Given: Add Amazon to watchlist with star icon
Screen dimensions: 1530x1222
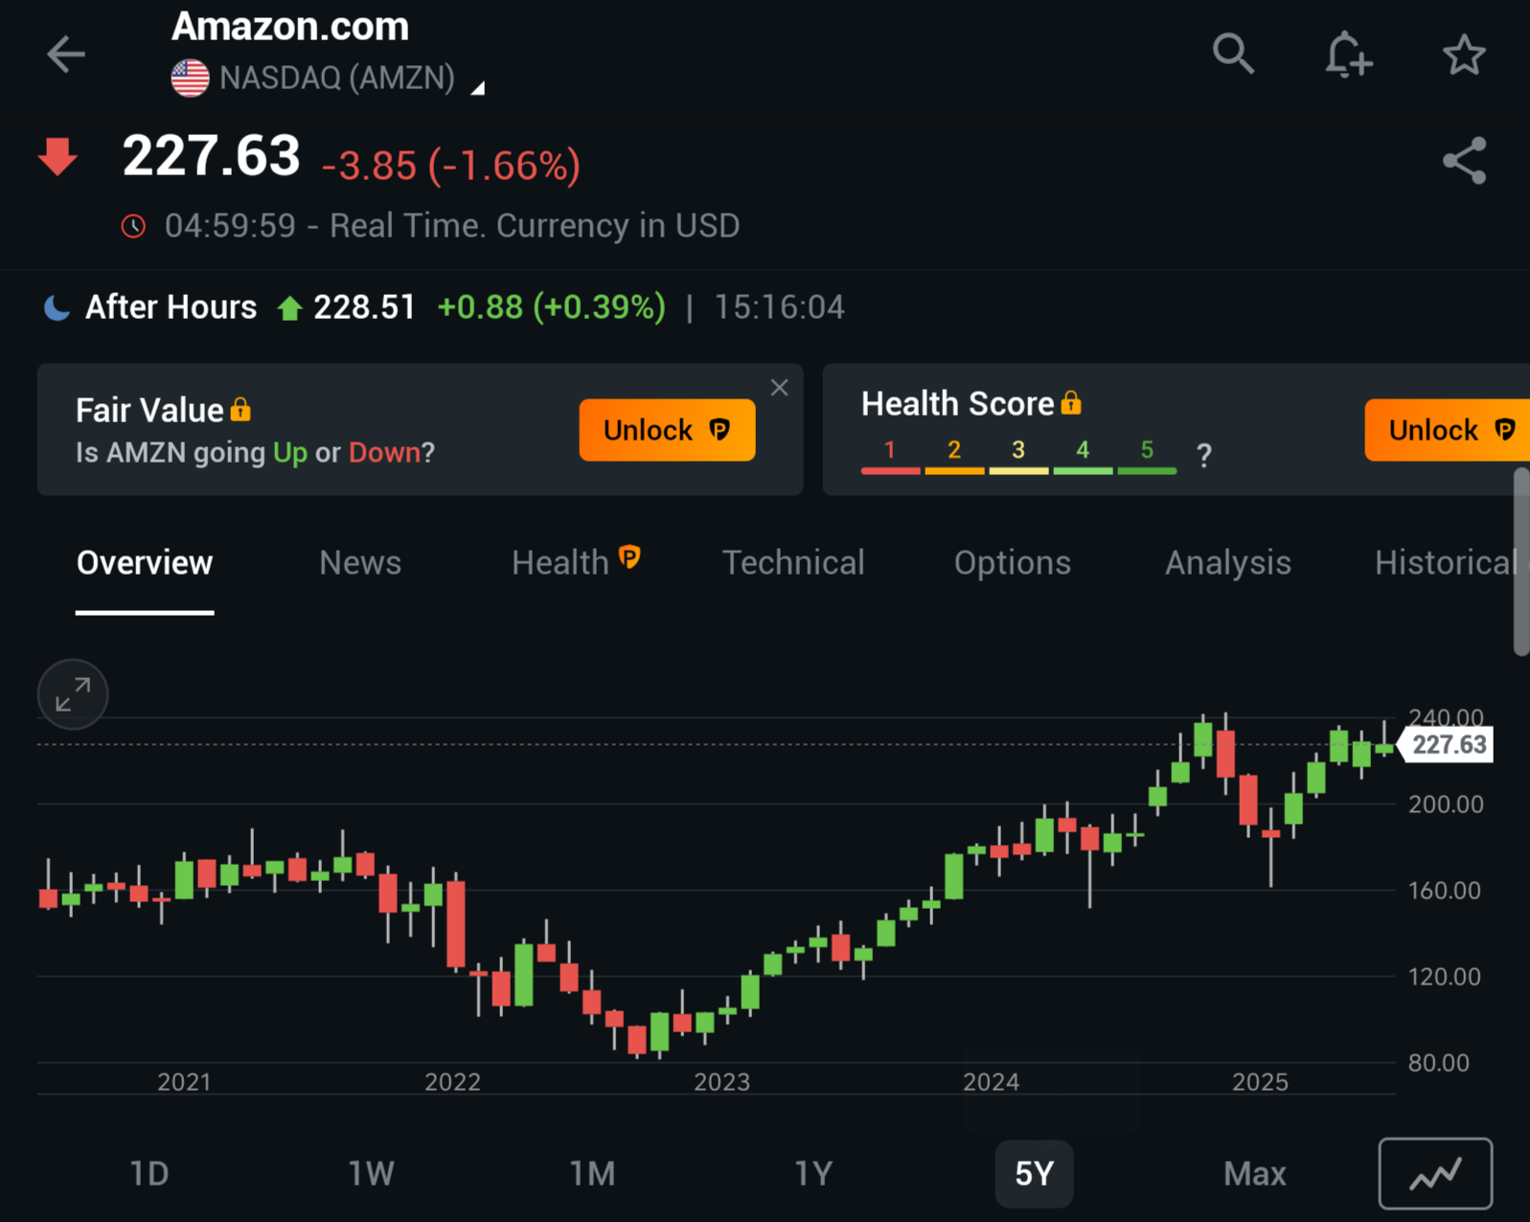Looking at the screenshot, I should (x=1464, y=55).
